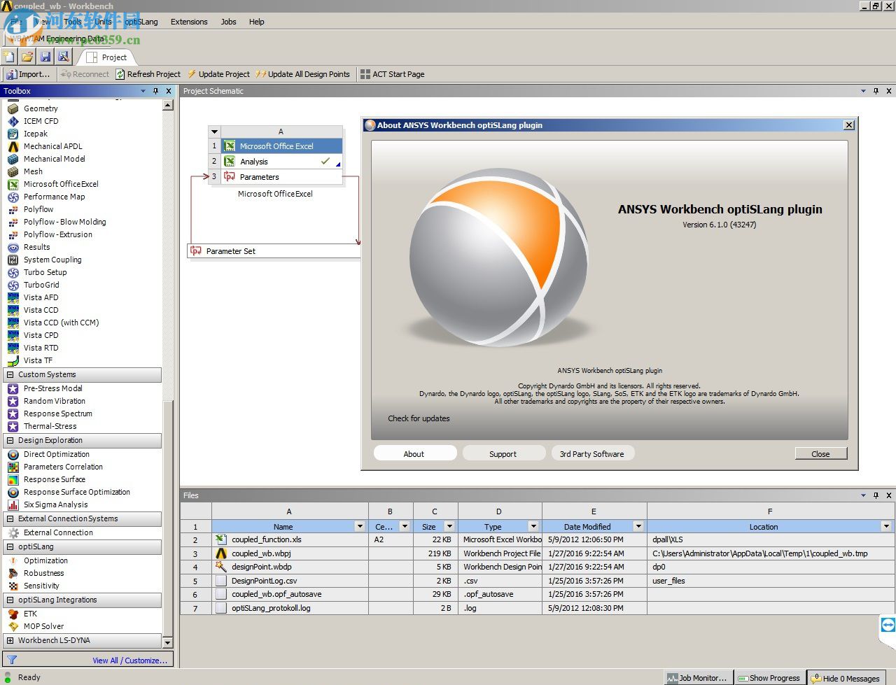896x685 pixels.
Task: Select the Vista AFD icon
Action: pos(13,297)
